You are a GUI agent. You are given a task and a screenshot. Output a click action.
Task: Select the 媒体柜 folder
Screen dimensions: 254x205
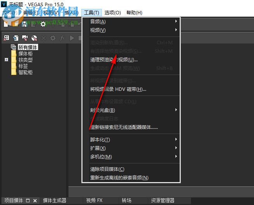tap(25, 54)
